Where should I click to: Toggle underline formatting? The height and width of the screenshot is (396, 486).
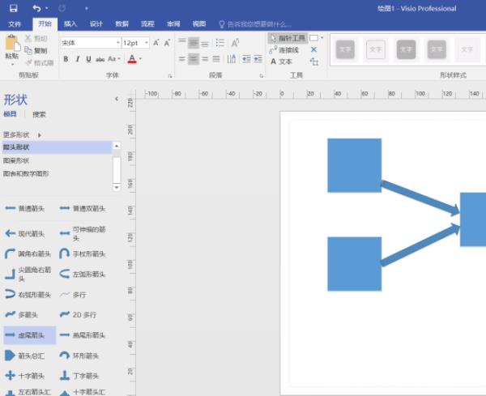tap(88, 59)
